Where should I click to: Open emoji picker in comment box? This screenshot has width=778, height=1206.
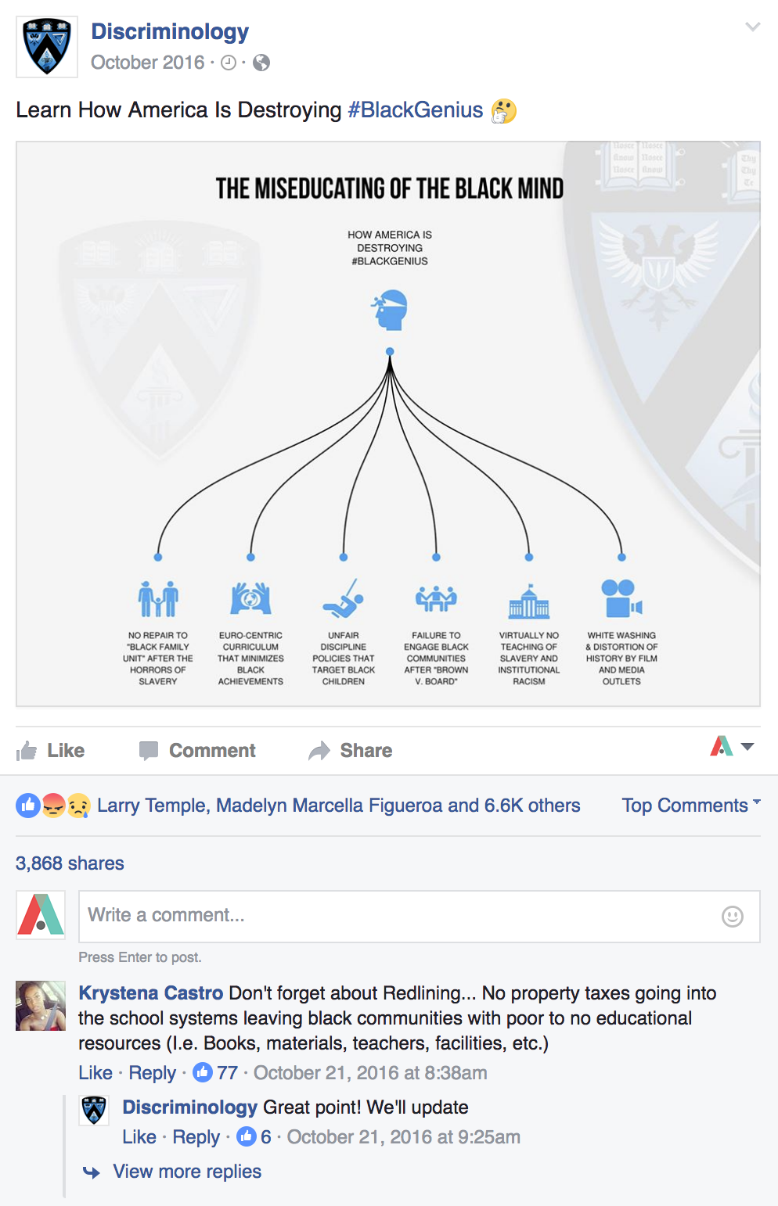point(733,917)
